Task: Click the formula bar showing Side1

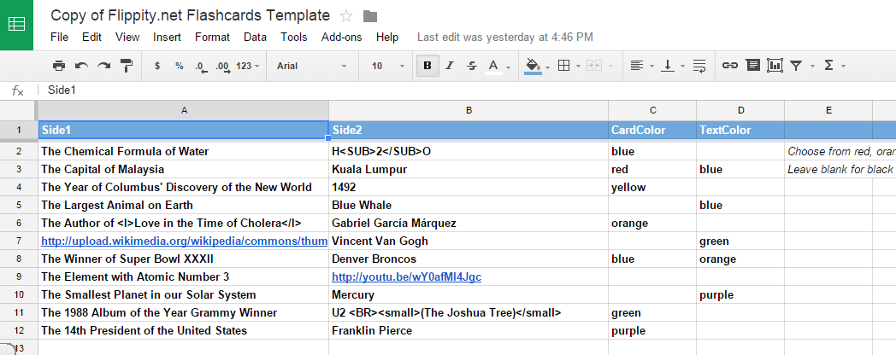Action: [469, 90]
